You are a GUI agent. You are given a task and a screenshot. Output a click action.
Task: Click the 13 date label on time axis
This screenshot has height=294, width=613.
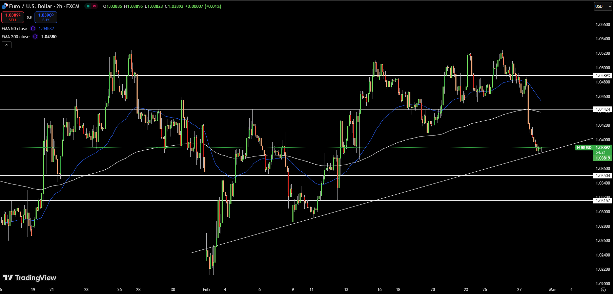[346, 290]
